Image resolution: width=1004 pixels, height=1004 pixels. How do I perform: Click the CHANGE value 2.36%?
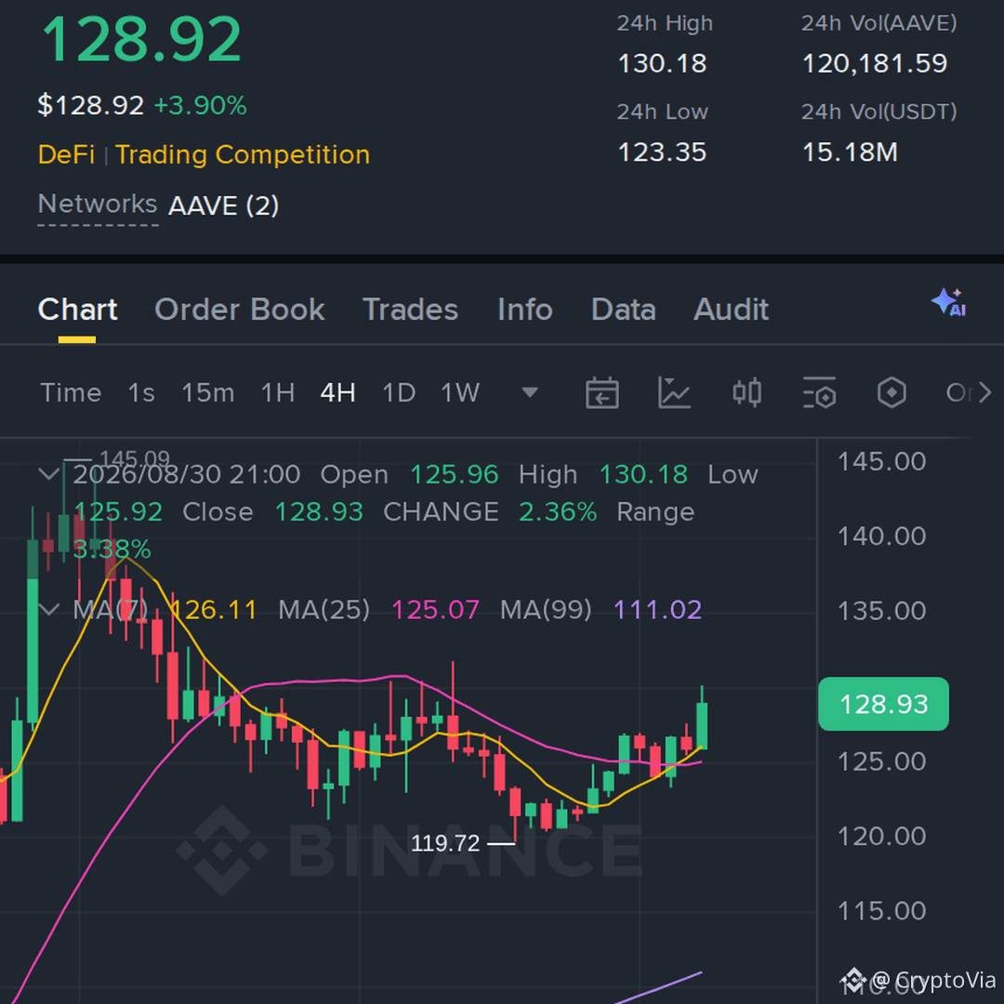[558, 511]
